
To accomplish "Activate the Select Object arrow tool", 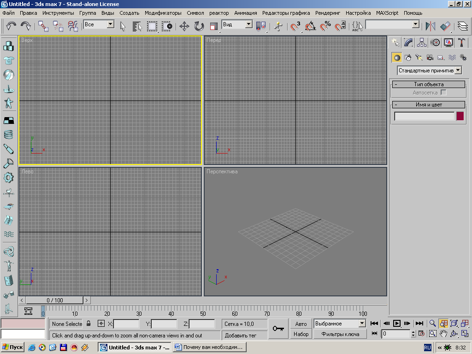I will tap(123, 26).
